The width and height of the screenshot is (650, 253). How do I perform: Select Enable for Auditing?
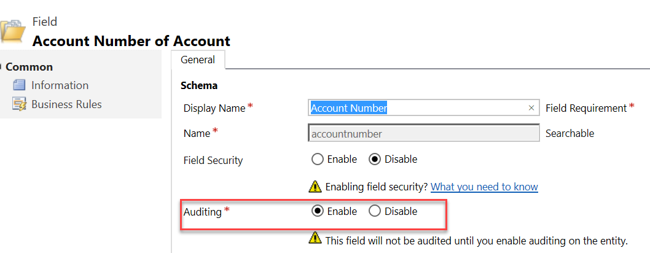(318, 211)
